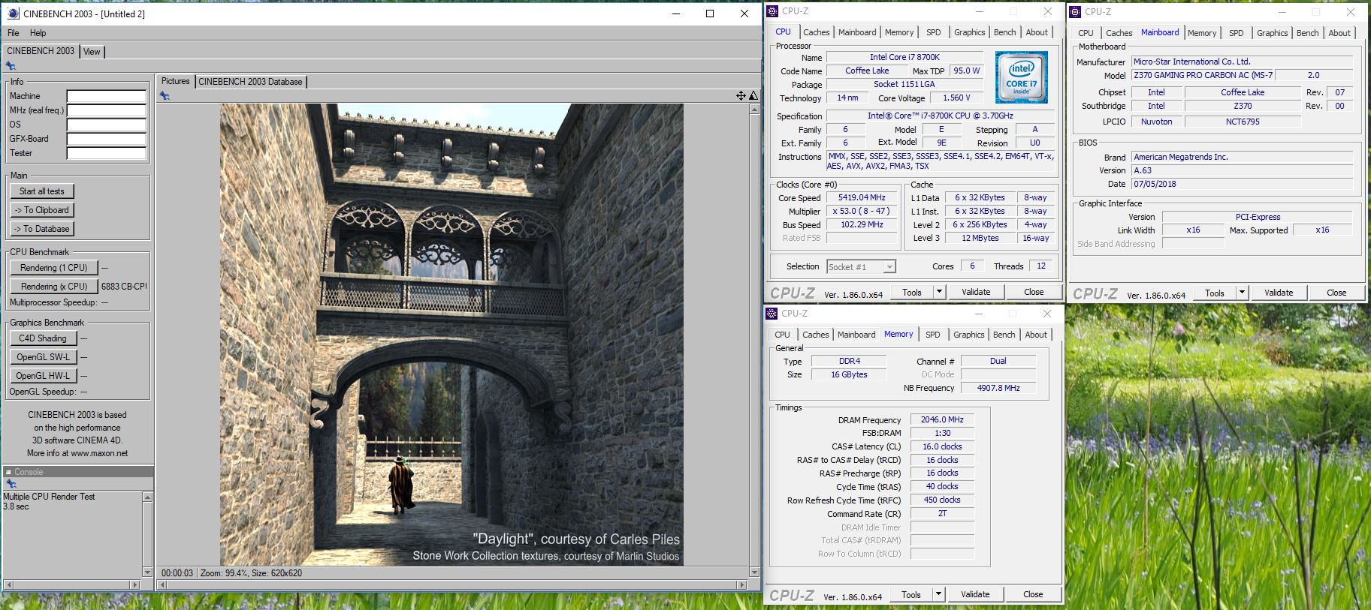Screen dimensions: 1371x610
Task: Click CPU-Z icon in the Memory window title
Action: click(772, 314)
